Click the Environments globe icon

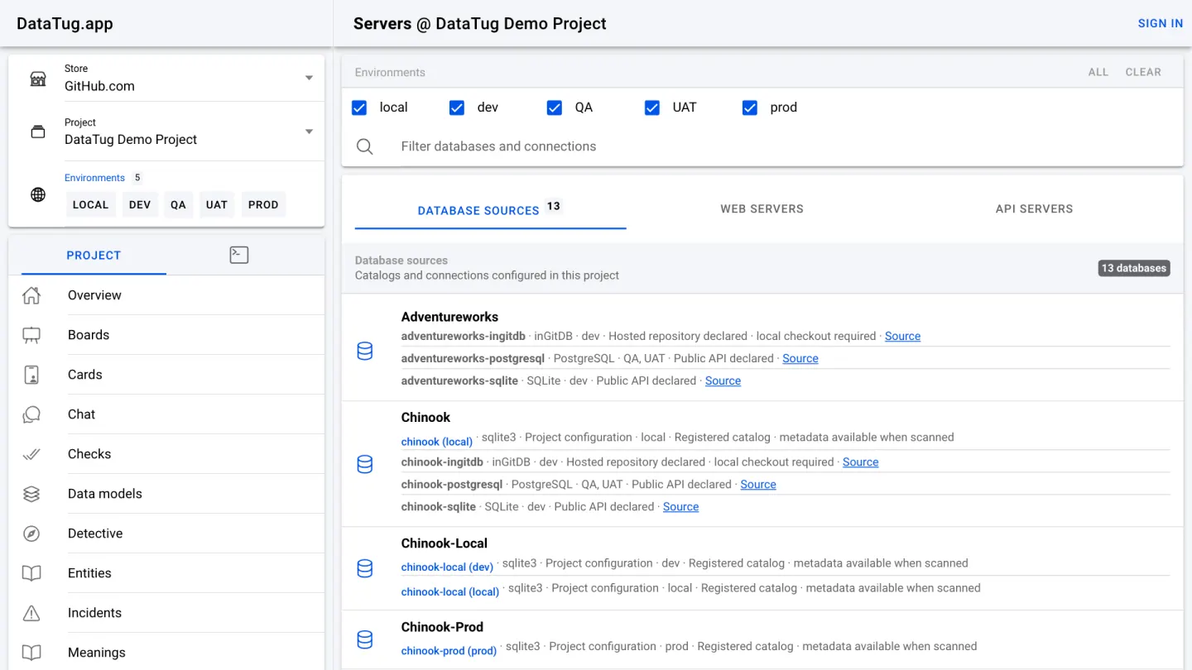click(x=38, y=195)
